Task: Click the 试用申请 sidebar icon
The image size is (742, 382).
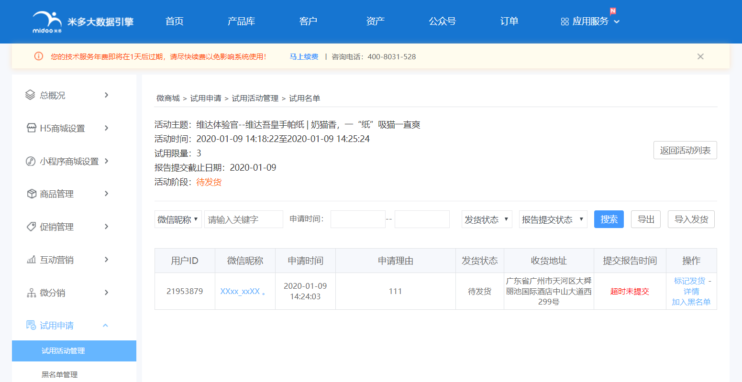Action: (31, 326)
